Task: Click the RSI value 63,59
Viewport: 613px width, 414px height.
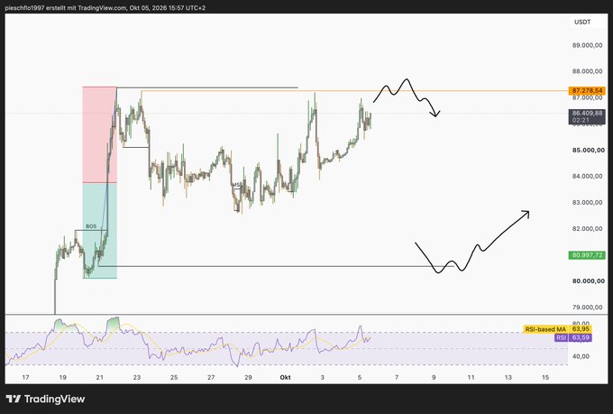Action: (581, 337)
